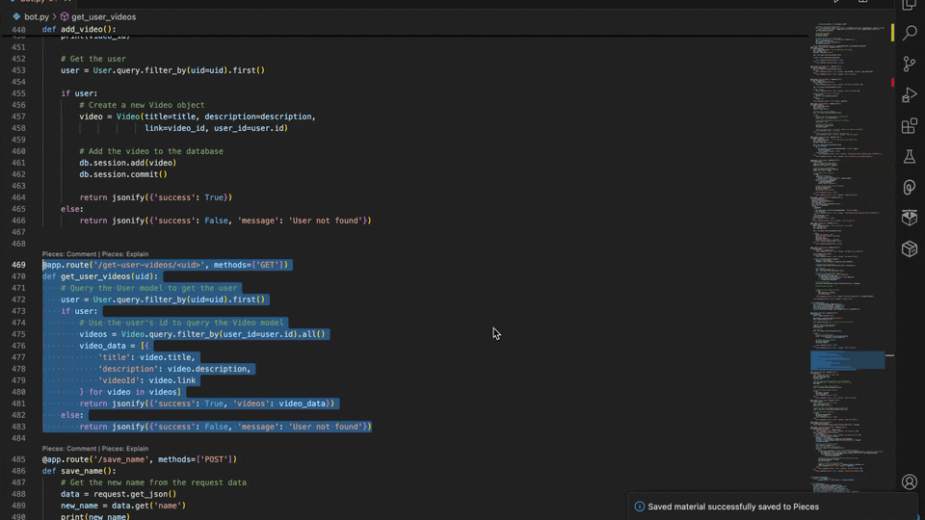The width and height of the screenshot is (925, 520).
Task: Click the info icon in the Pieces notification
Action: pos(639,507)
